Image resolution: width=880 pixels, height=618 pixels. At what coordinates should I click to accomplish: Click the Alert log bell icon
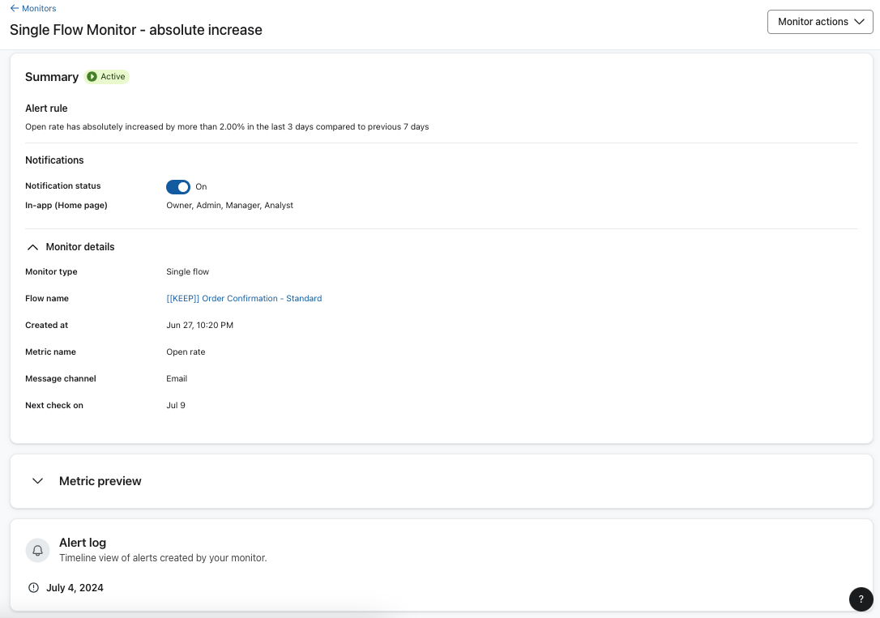[x=37, y=550]
